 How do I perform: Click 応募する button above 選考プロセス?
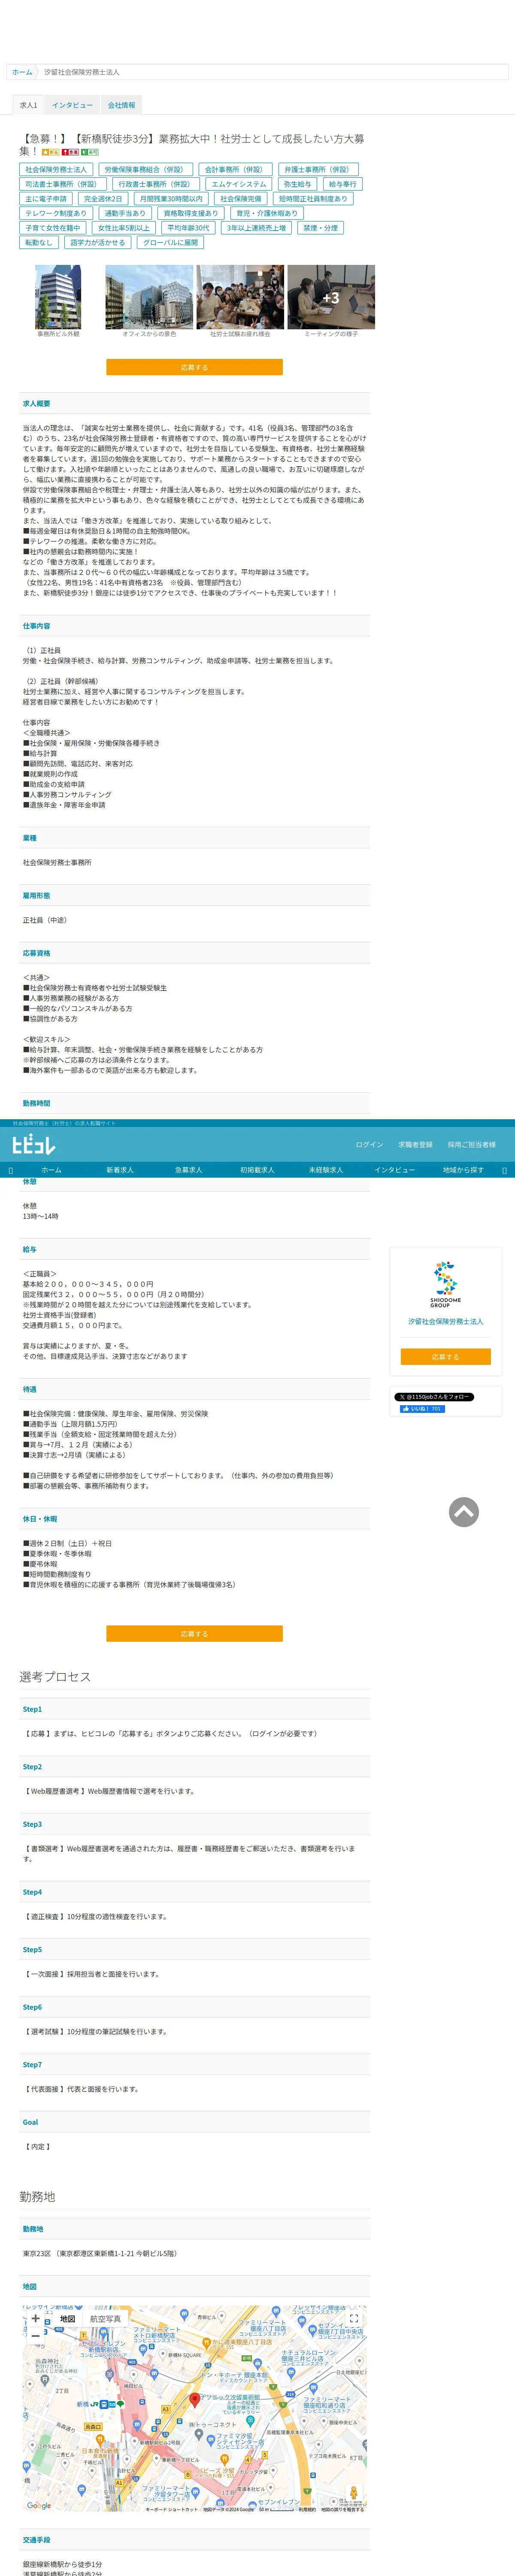point(194,1633)
